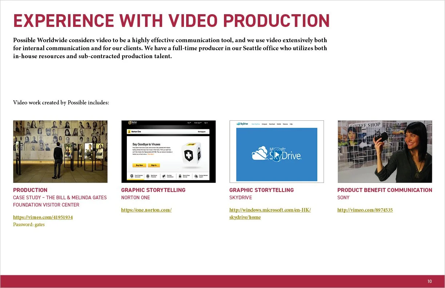Viewport: 445px width, 288px height.
Task: Click 'PRODUCT BENEFIT COMMUNICATION' heading
Action: [x=385, y=190]
